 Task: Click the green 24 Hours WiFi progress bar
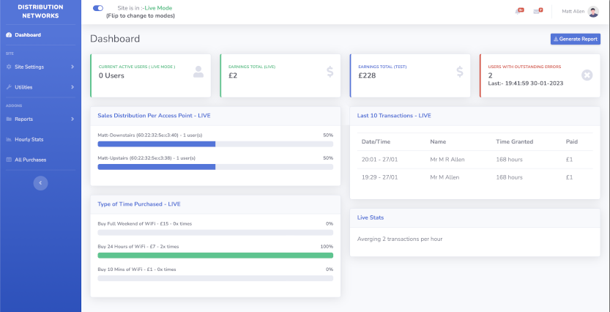[x=215, y=256]
